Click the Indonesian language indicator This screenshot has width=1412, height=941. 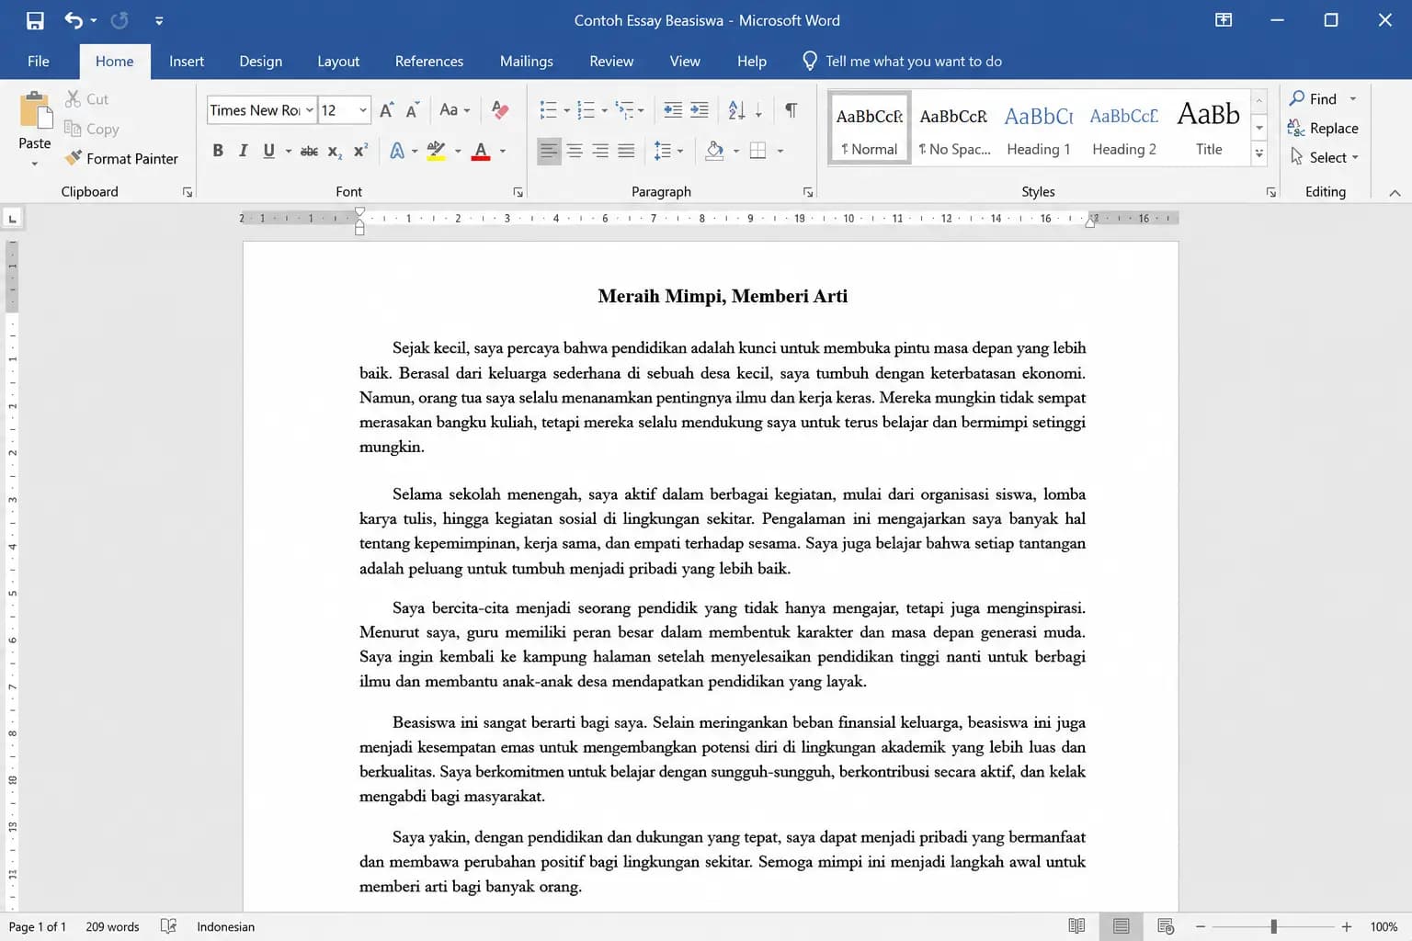(225, 926)
